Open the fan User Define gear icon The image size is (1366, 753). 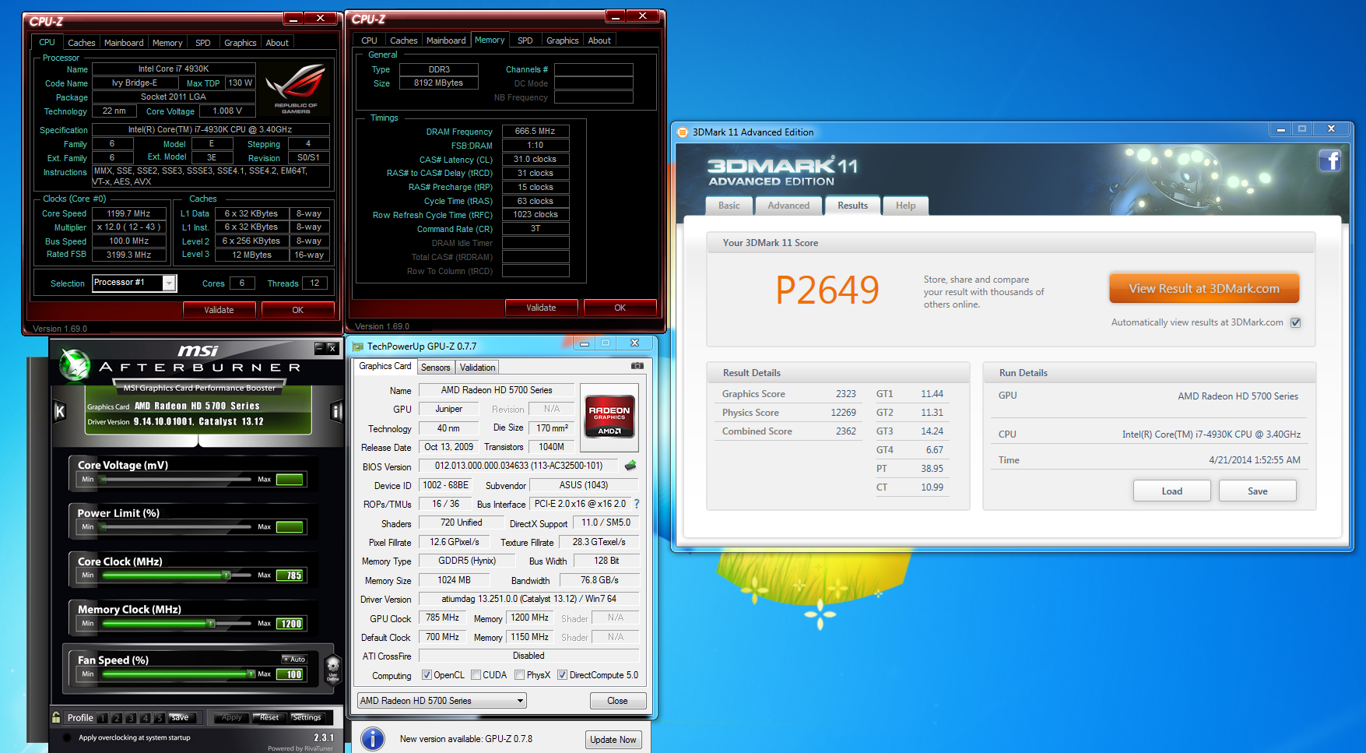(x=333, y=668)
